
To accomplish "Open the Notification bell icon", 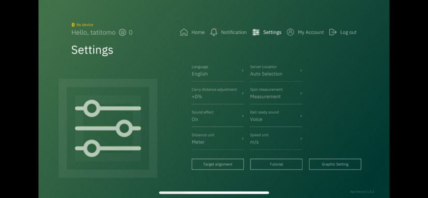I will click(214, 32).
